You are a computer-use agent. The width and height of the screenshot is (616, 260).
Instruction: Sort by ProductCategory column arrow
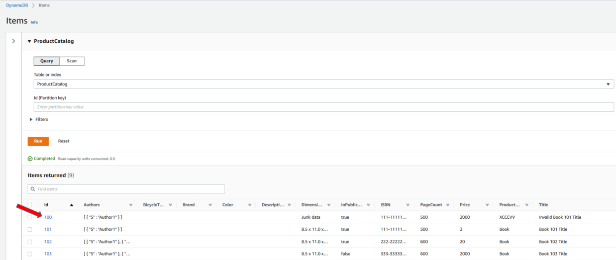[527, 205]
